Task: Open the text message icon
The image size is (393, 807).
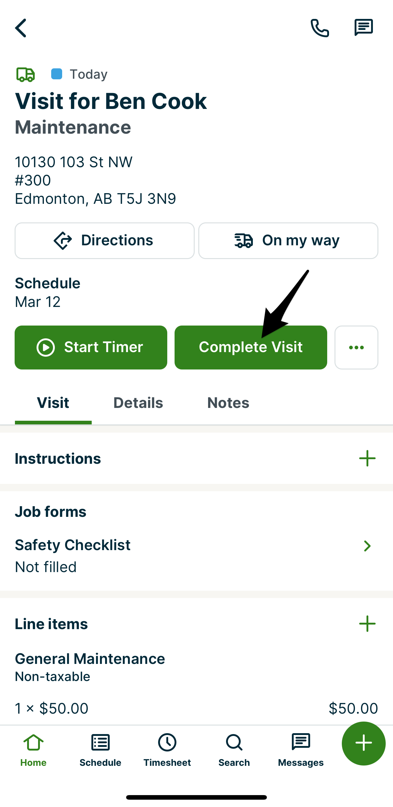Action: coord(363,27)
